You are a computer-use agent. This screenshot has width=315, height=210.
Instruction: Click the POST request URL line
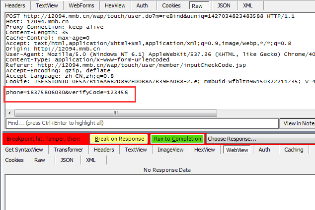tap(150, 16)
